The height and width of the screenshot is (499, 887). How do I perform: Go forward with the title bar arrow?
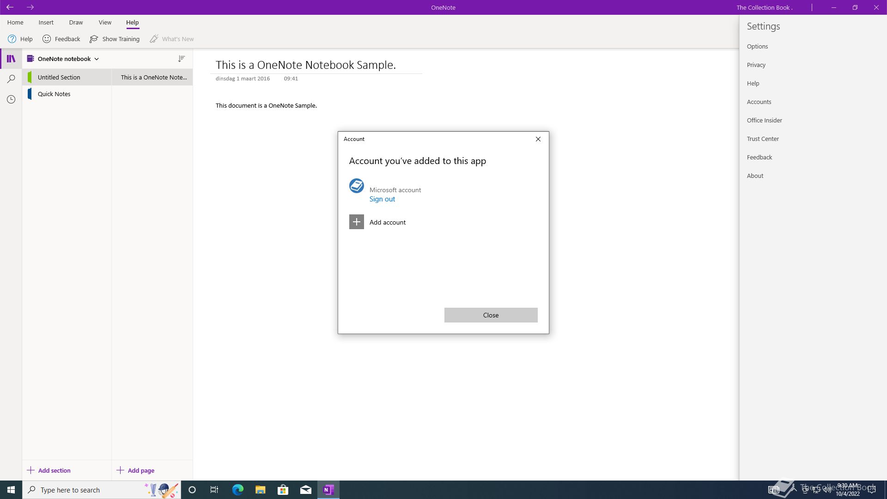coord(30,7)
